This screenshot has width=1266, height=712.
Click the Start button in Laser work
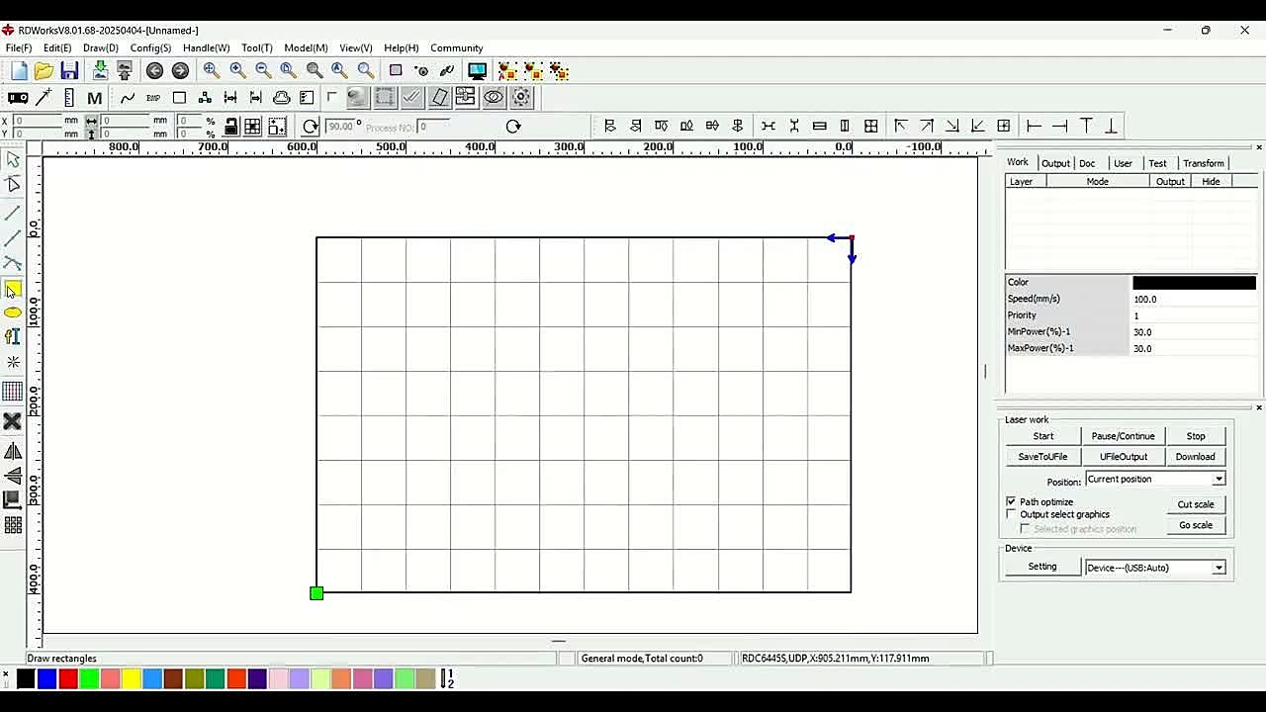pos(1043,436)
